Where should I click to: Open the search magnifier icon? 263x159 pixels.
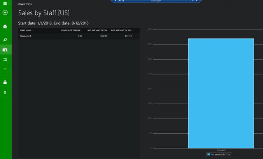click(x=5, y=40)
